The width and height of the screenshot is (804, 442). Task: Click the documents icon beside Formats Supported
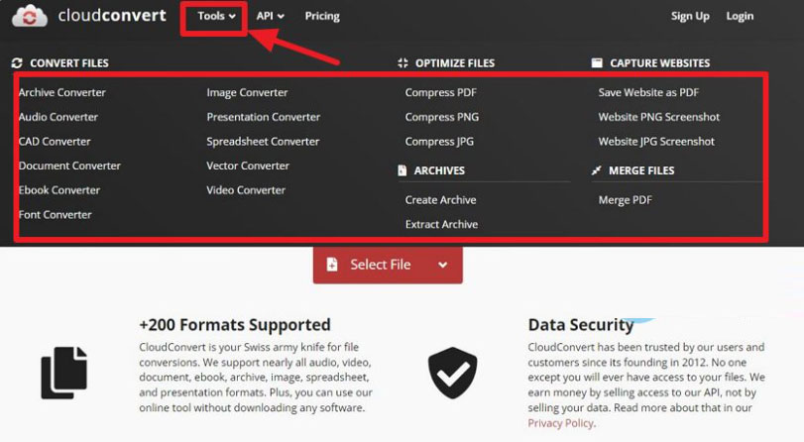pos(64,373)
